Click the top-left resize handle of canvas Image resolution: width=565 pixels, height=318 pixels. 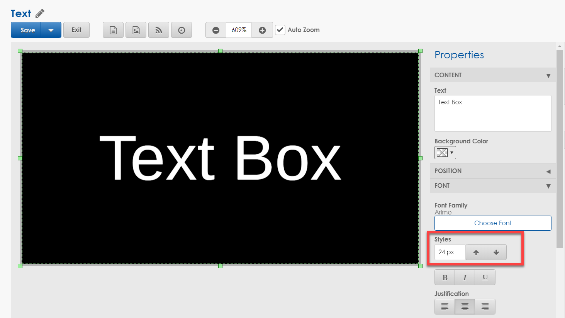point(20,51)
